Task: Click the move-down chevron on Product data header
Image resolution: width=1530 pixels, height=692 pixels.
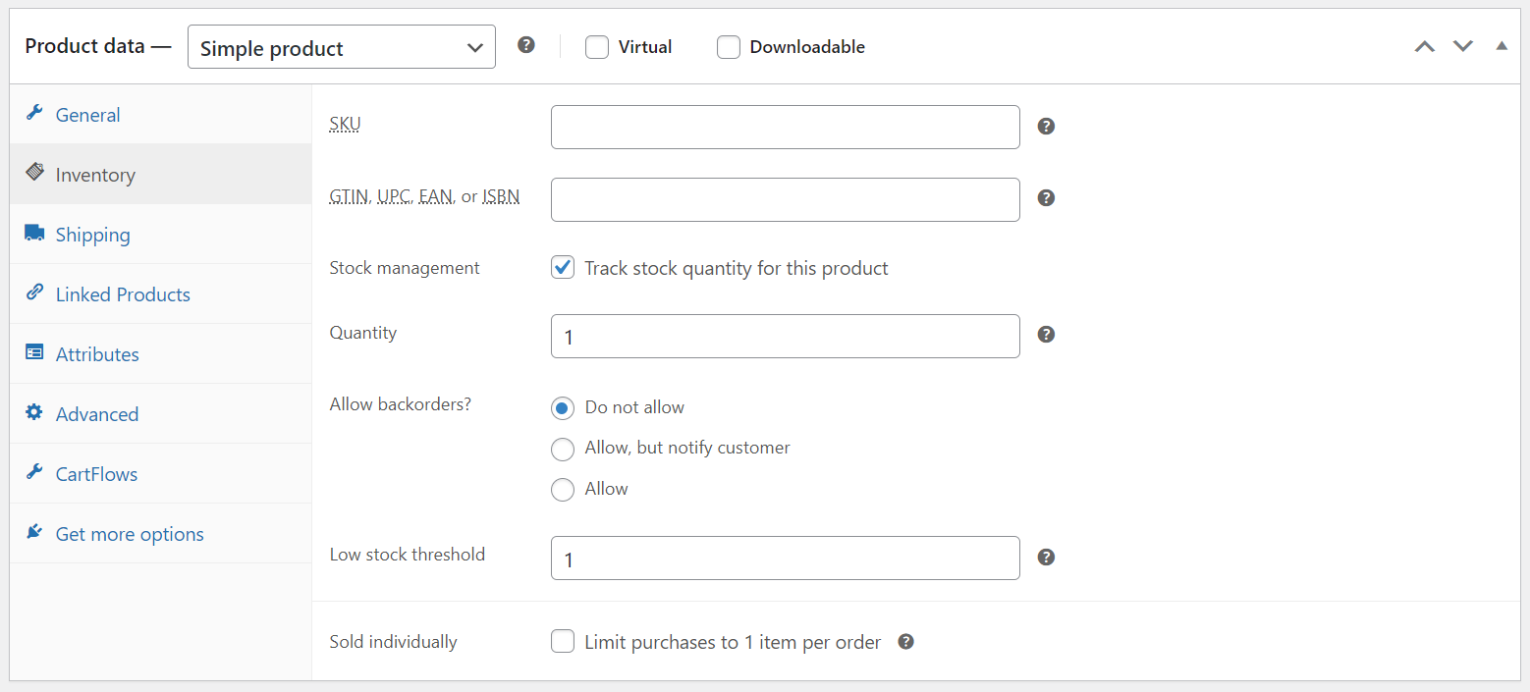Action: pos(1463,45)
